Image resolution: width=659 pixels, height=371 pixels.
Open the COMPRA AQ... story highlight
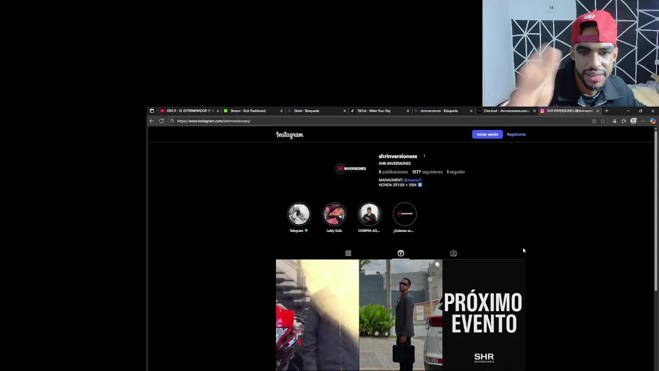(x=369, y=214)
